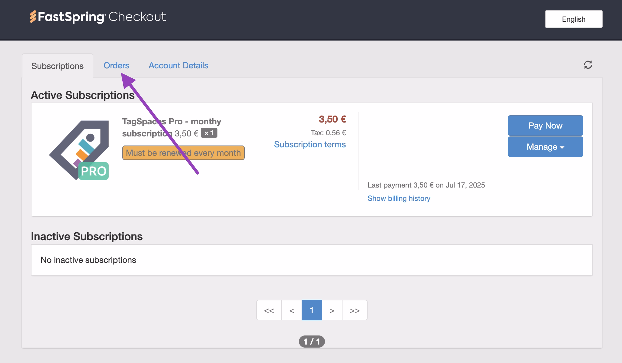Go to the next page with the arrow
The image size is (622, 363).
(332, 310)
